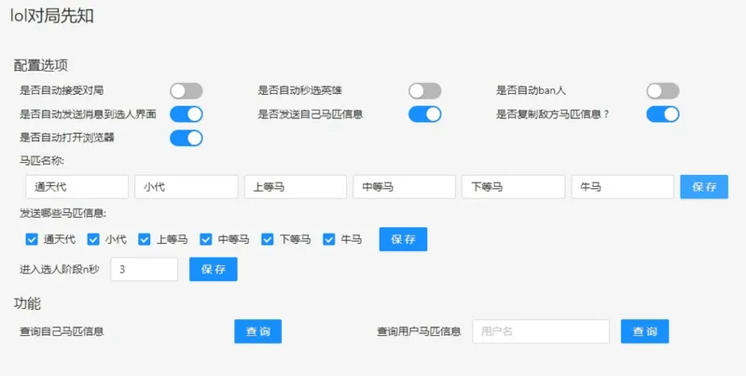Focus the 中等马 name input field

[x=405, y=187]
